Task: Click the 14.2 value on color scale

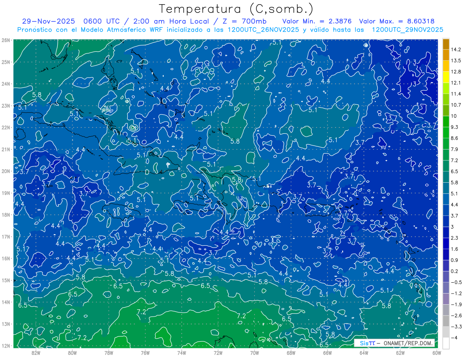Action: 455,49
